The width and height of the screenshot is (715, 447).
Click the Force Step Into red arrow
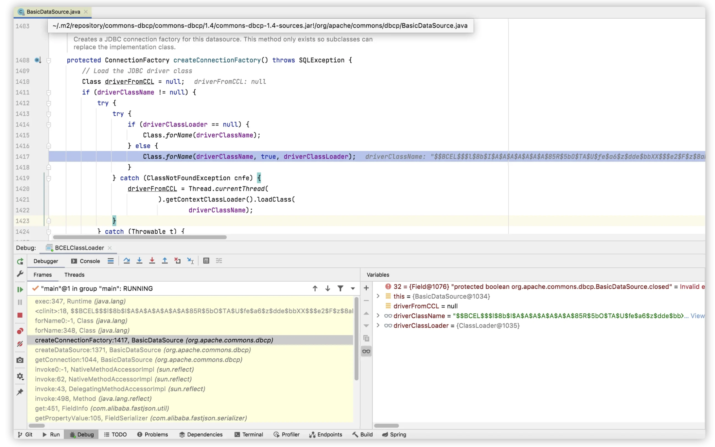(152, 261)
